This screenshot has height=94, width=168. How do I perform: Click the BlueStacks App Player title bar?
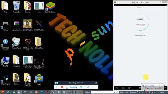pos(140,2)
